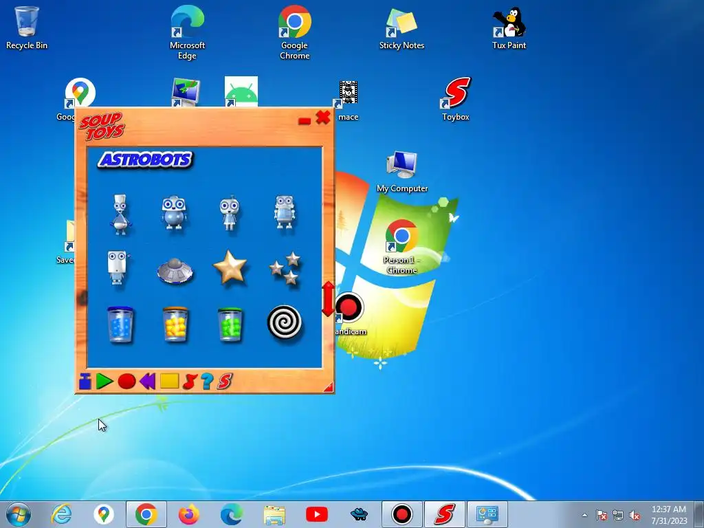Screen dimensions: 704x528
Task: Click the red S Soup Toys toolbar button
Action: tap(225, 381)
